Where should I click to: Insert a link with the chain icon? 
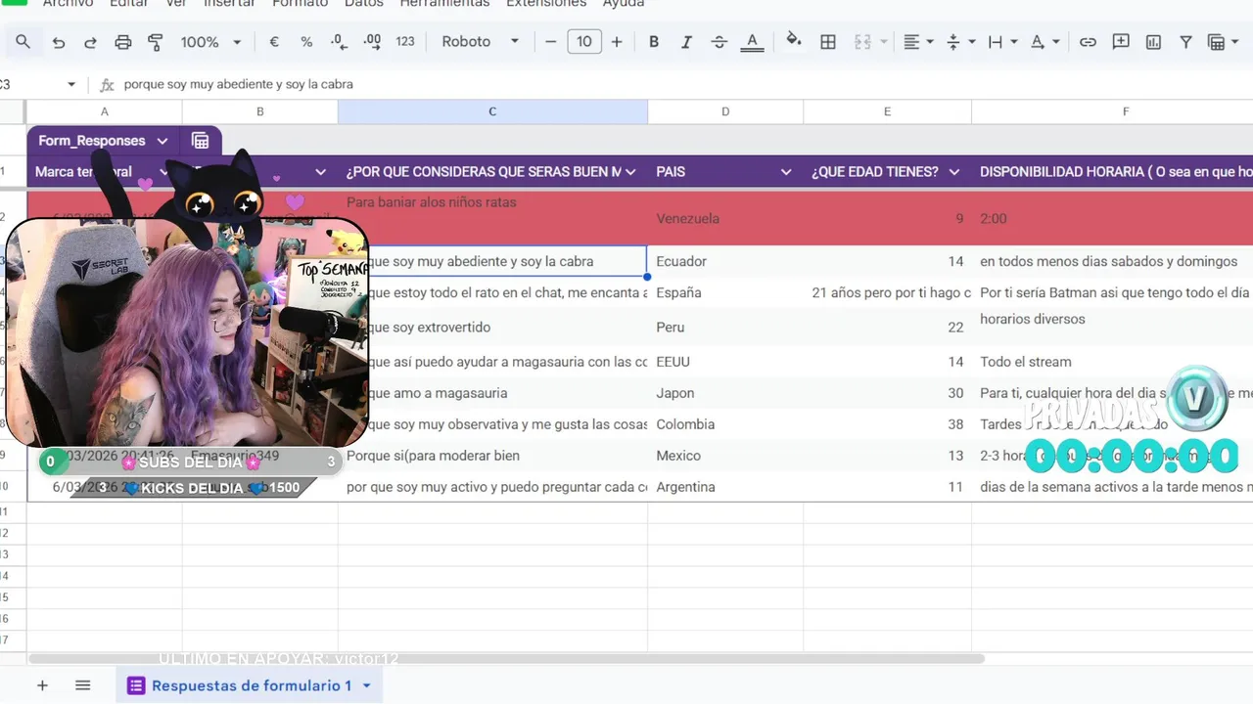tap(1088, 42)
